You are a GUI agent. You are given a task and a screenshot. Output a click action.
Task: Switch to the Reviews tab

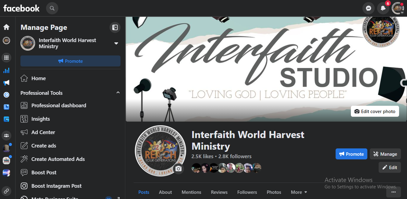(219, 192)
